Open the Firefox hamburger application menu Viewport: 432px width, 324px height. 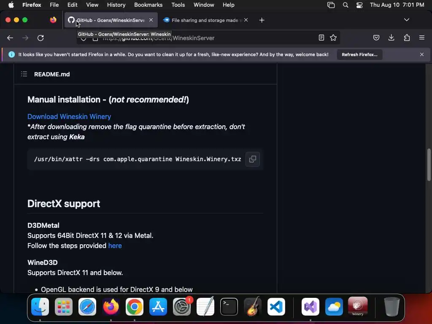click(422, 38)
